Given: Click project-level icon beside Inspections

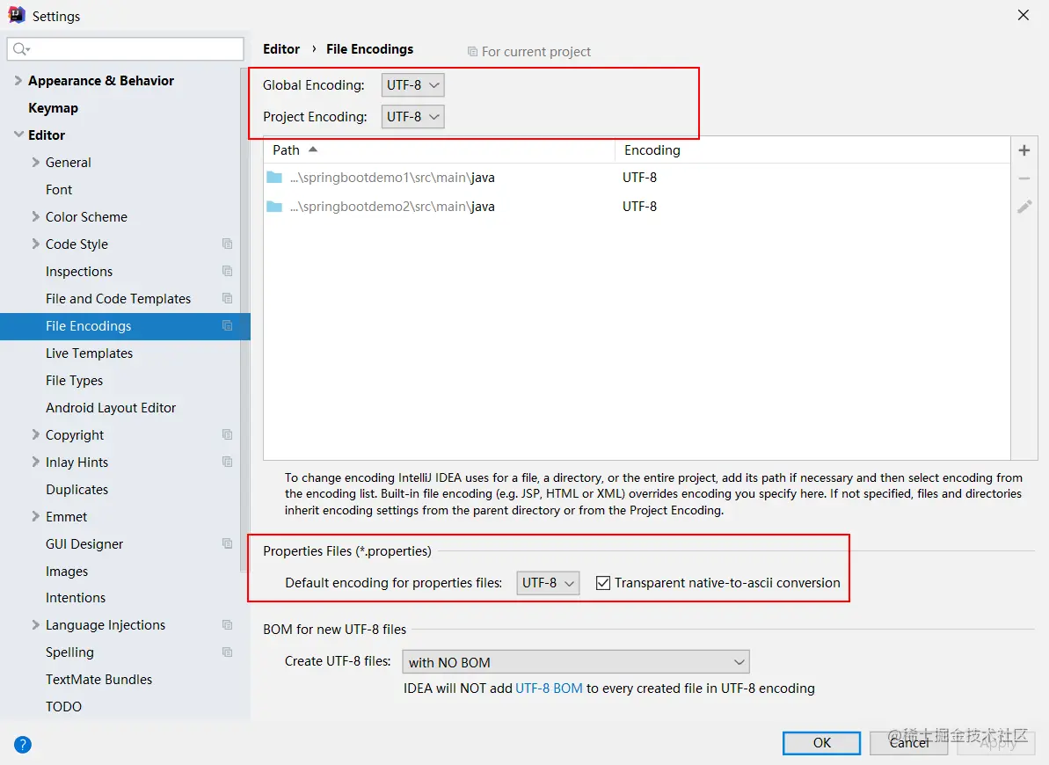Looking at the screenshot, I should (228, 271).
